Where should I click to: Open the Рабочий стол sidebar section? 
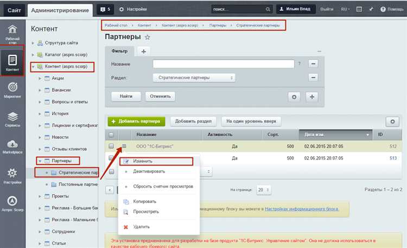click(12, 34)
